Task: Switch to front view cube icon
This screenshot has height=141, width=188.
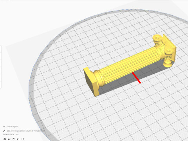Action: 9,139
